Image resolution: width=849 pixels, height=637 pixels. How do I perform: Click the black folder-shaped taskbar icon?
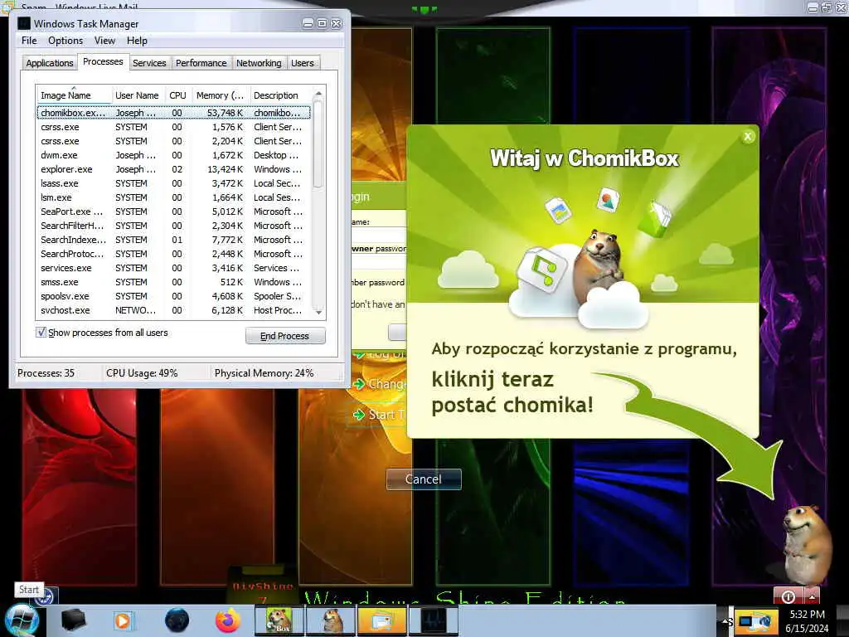[73, 620]
